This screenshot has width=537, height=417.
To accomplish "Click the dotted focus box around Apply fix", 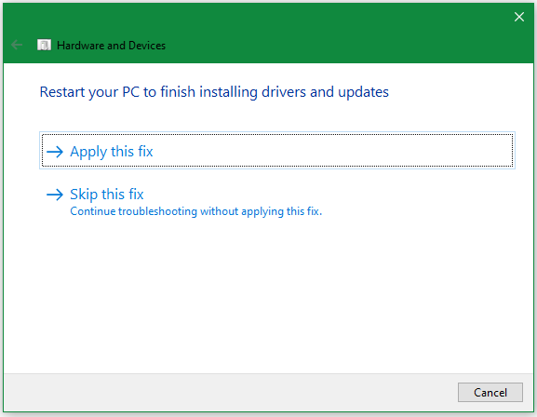I will pos(277,151).
